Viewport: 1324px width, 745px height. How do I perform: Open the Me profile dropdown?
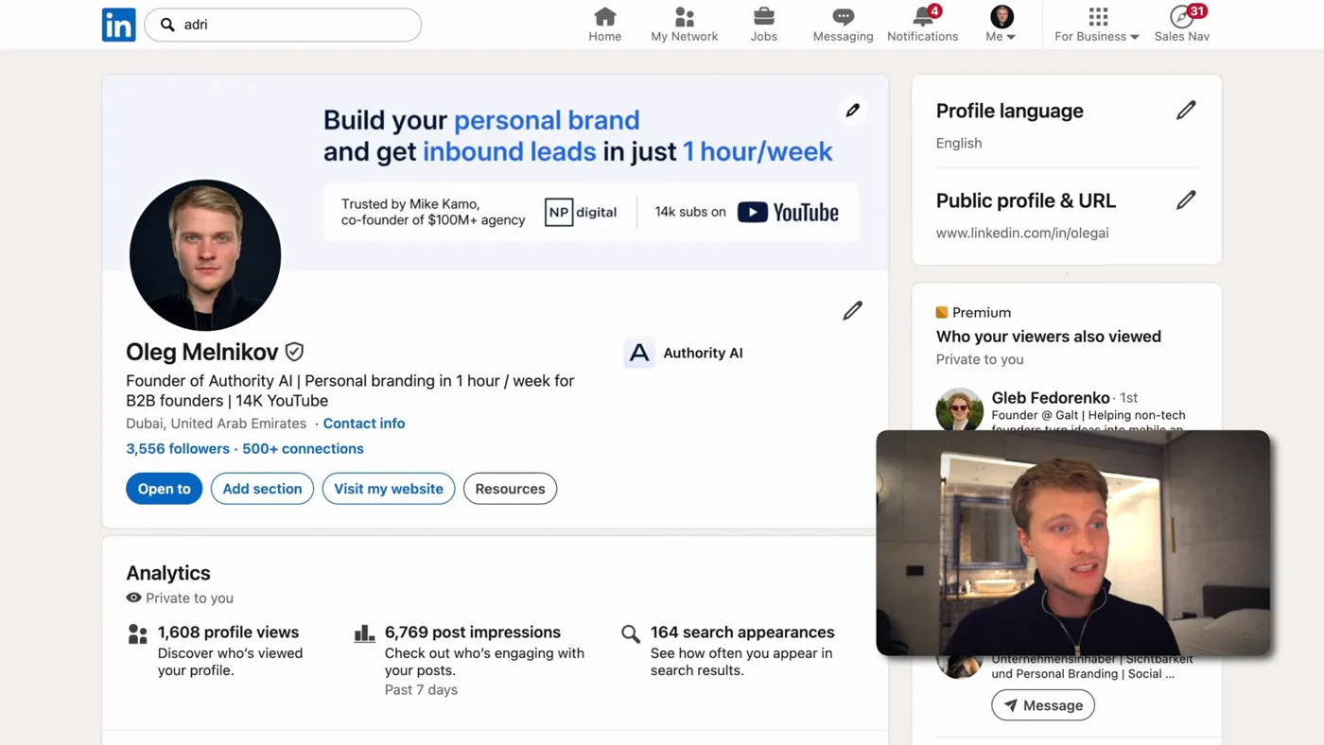[1001, 25]
